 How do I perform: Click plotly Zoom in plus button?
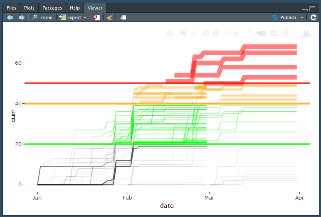(x=206, y=33)
